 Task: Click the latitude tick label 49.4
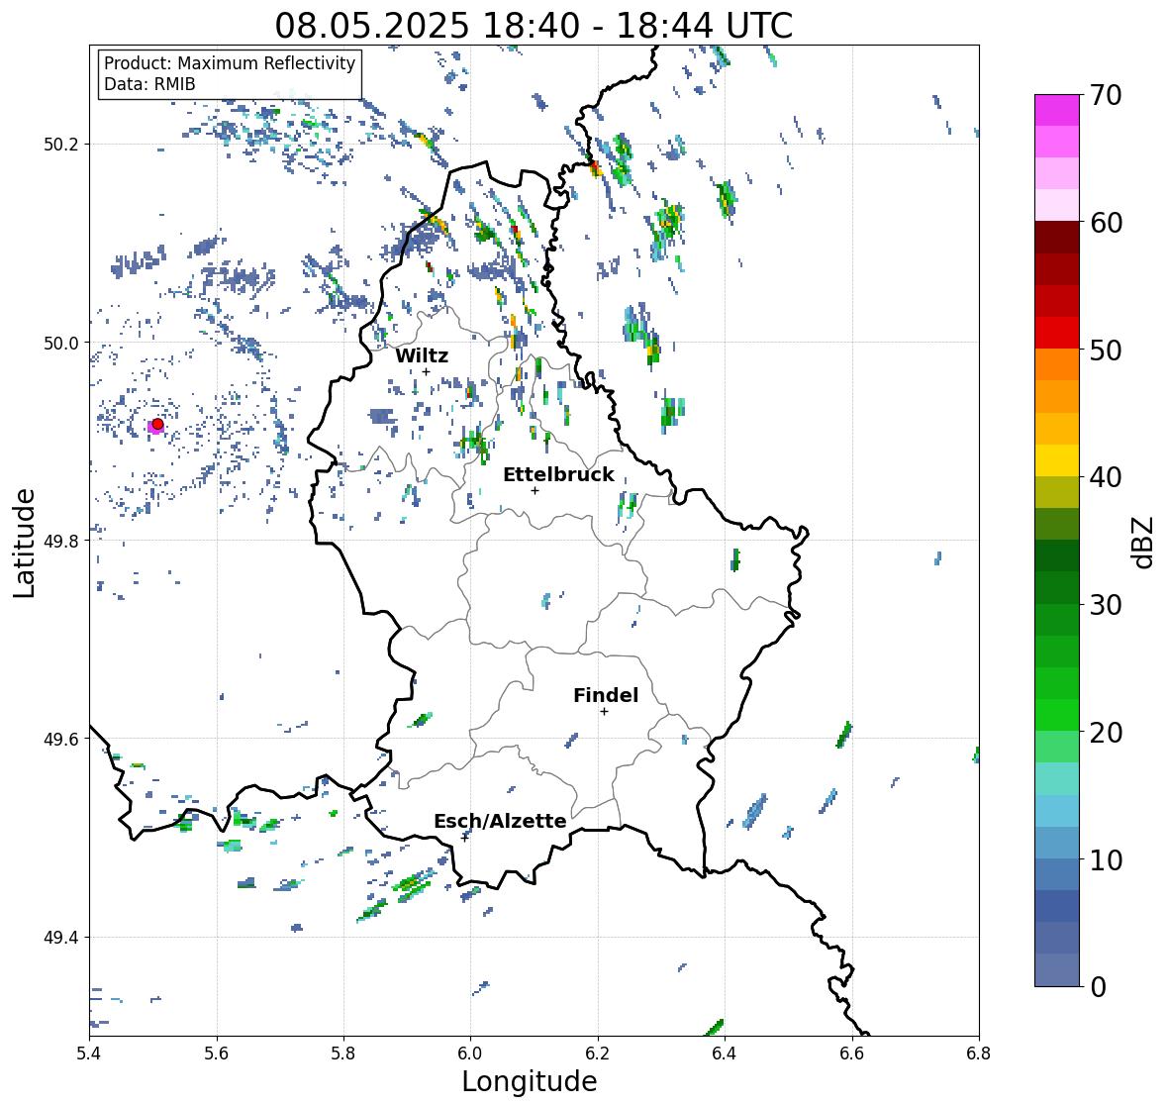click(61, 938)
